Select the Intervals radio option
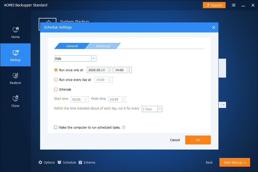Viewport: 258px width, 172px height. pyautogui.click(x=56, y=89)
